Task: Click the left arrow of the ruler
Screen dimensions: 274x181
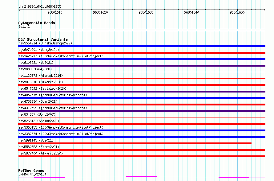Action: tap(19, 10)
